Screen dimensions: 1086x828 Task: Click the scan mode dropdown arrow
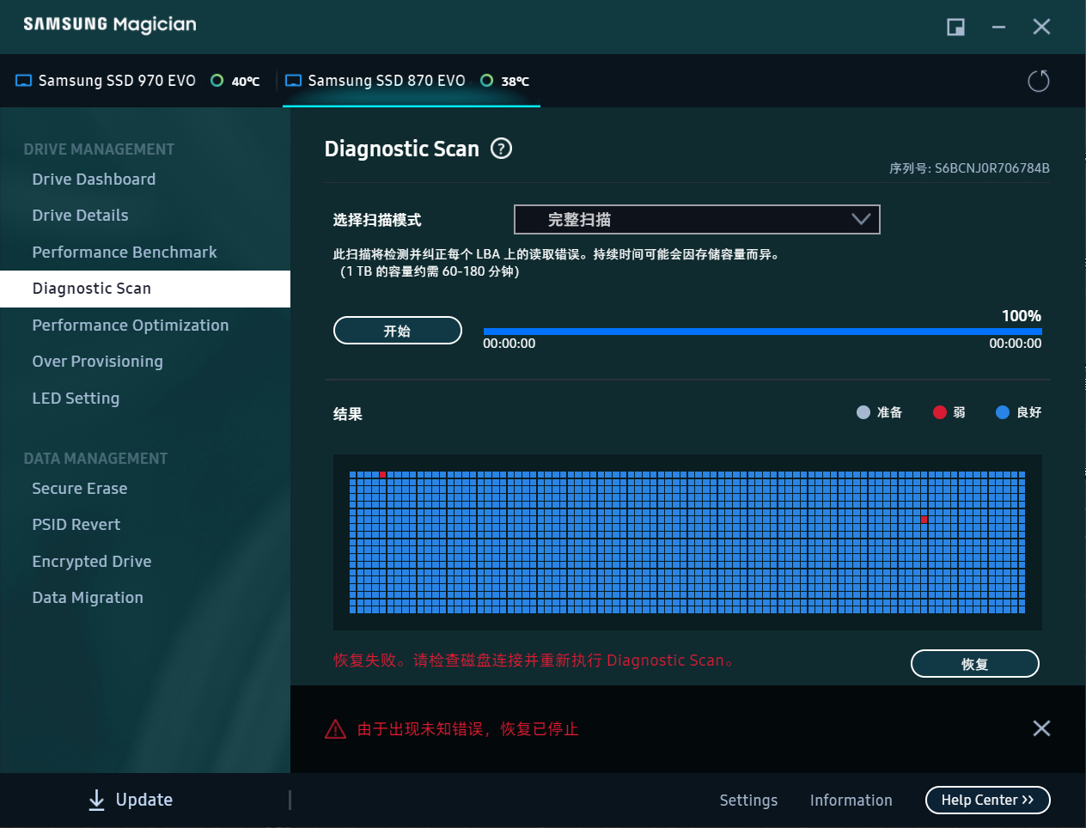click(x=861, y=219)
